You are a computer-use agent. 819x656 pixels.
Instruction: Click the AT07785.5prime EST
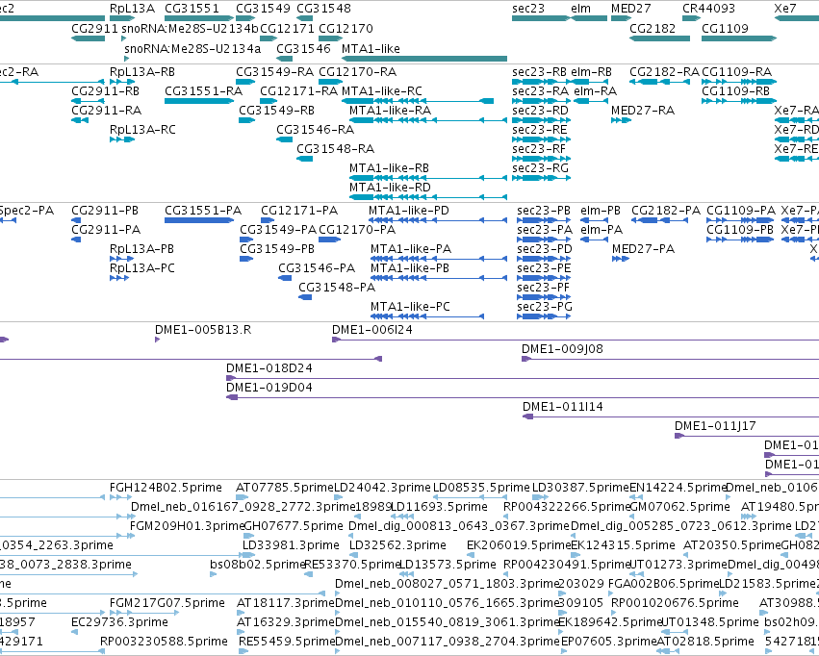click(243, 497)
